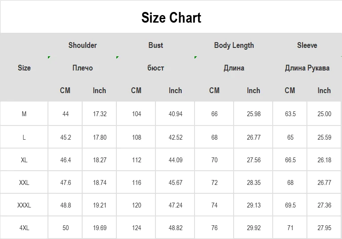Click the Bust column header
This screenshot has height=239, width=342.
pos(155,45)
